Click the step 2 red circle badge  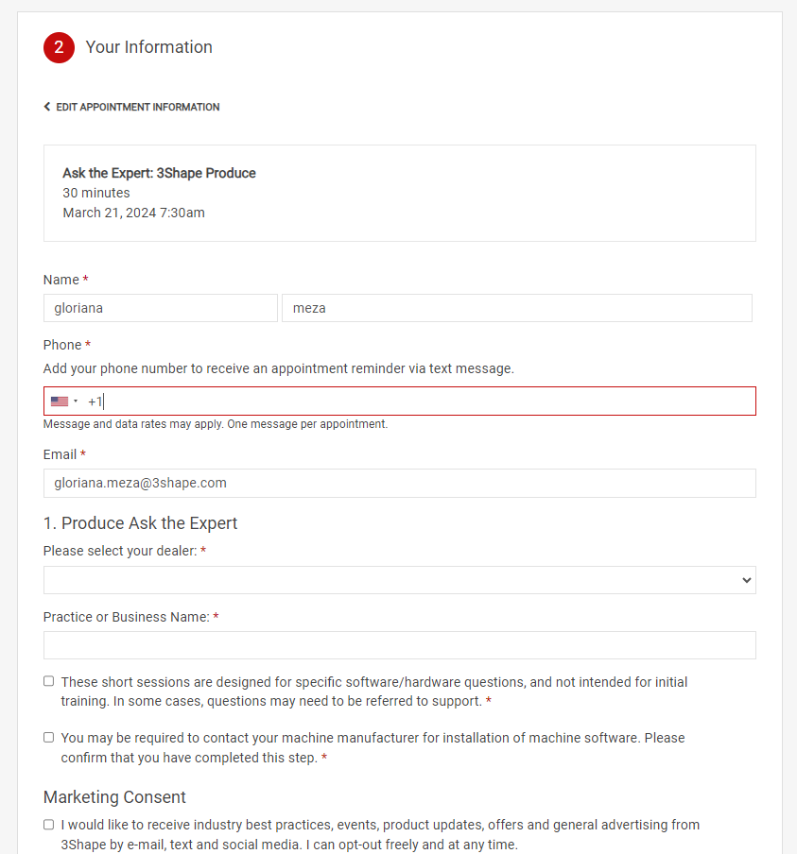(59, 47)
